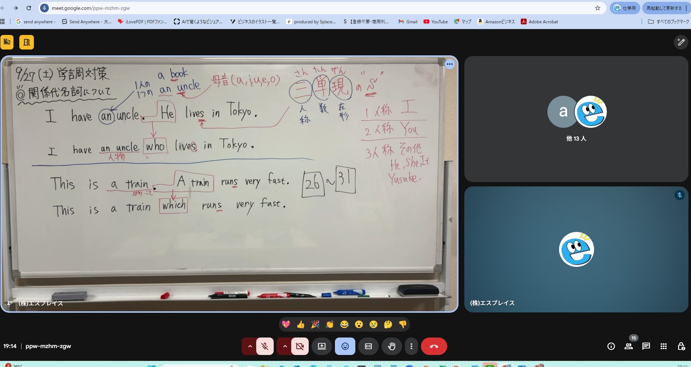Viewport: 691px width, 367px height.
Task: Open the activities grid icon
Action: (x=664, y=346)
